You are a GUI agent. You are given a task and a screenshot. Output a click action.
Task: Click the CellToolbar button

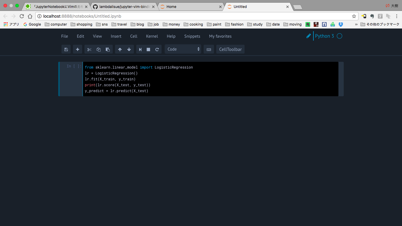(230, 49)
